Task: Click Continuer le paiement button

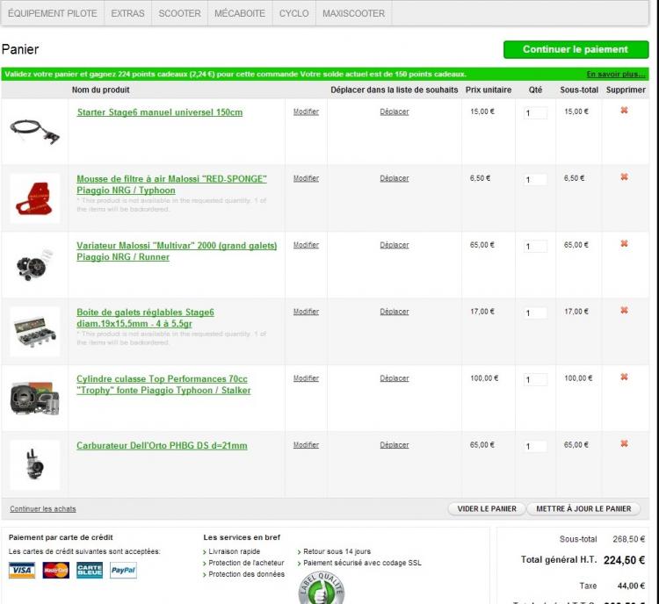Action: (576, 49)
